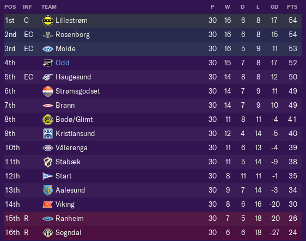This screenshot has width=306, height=241.
Task: Open the Haugesund team name
Action: [x=73, y=77]
